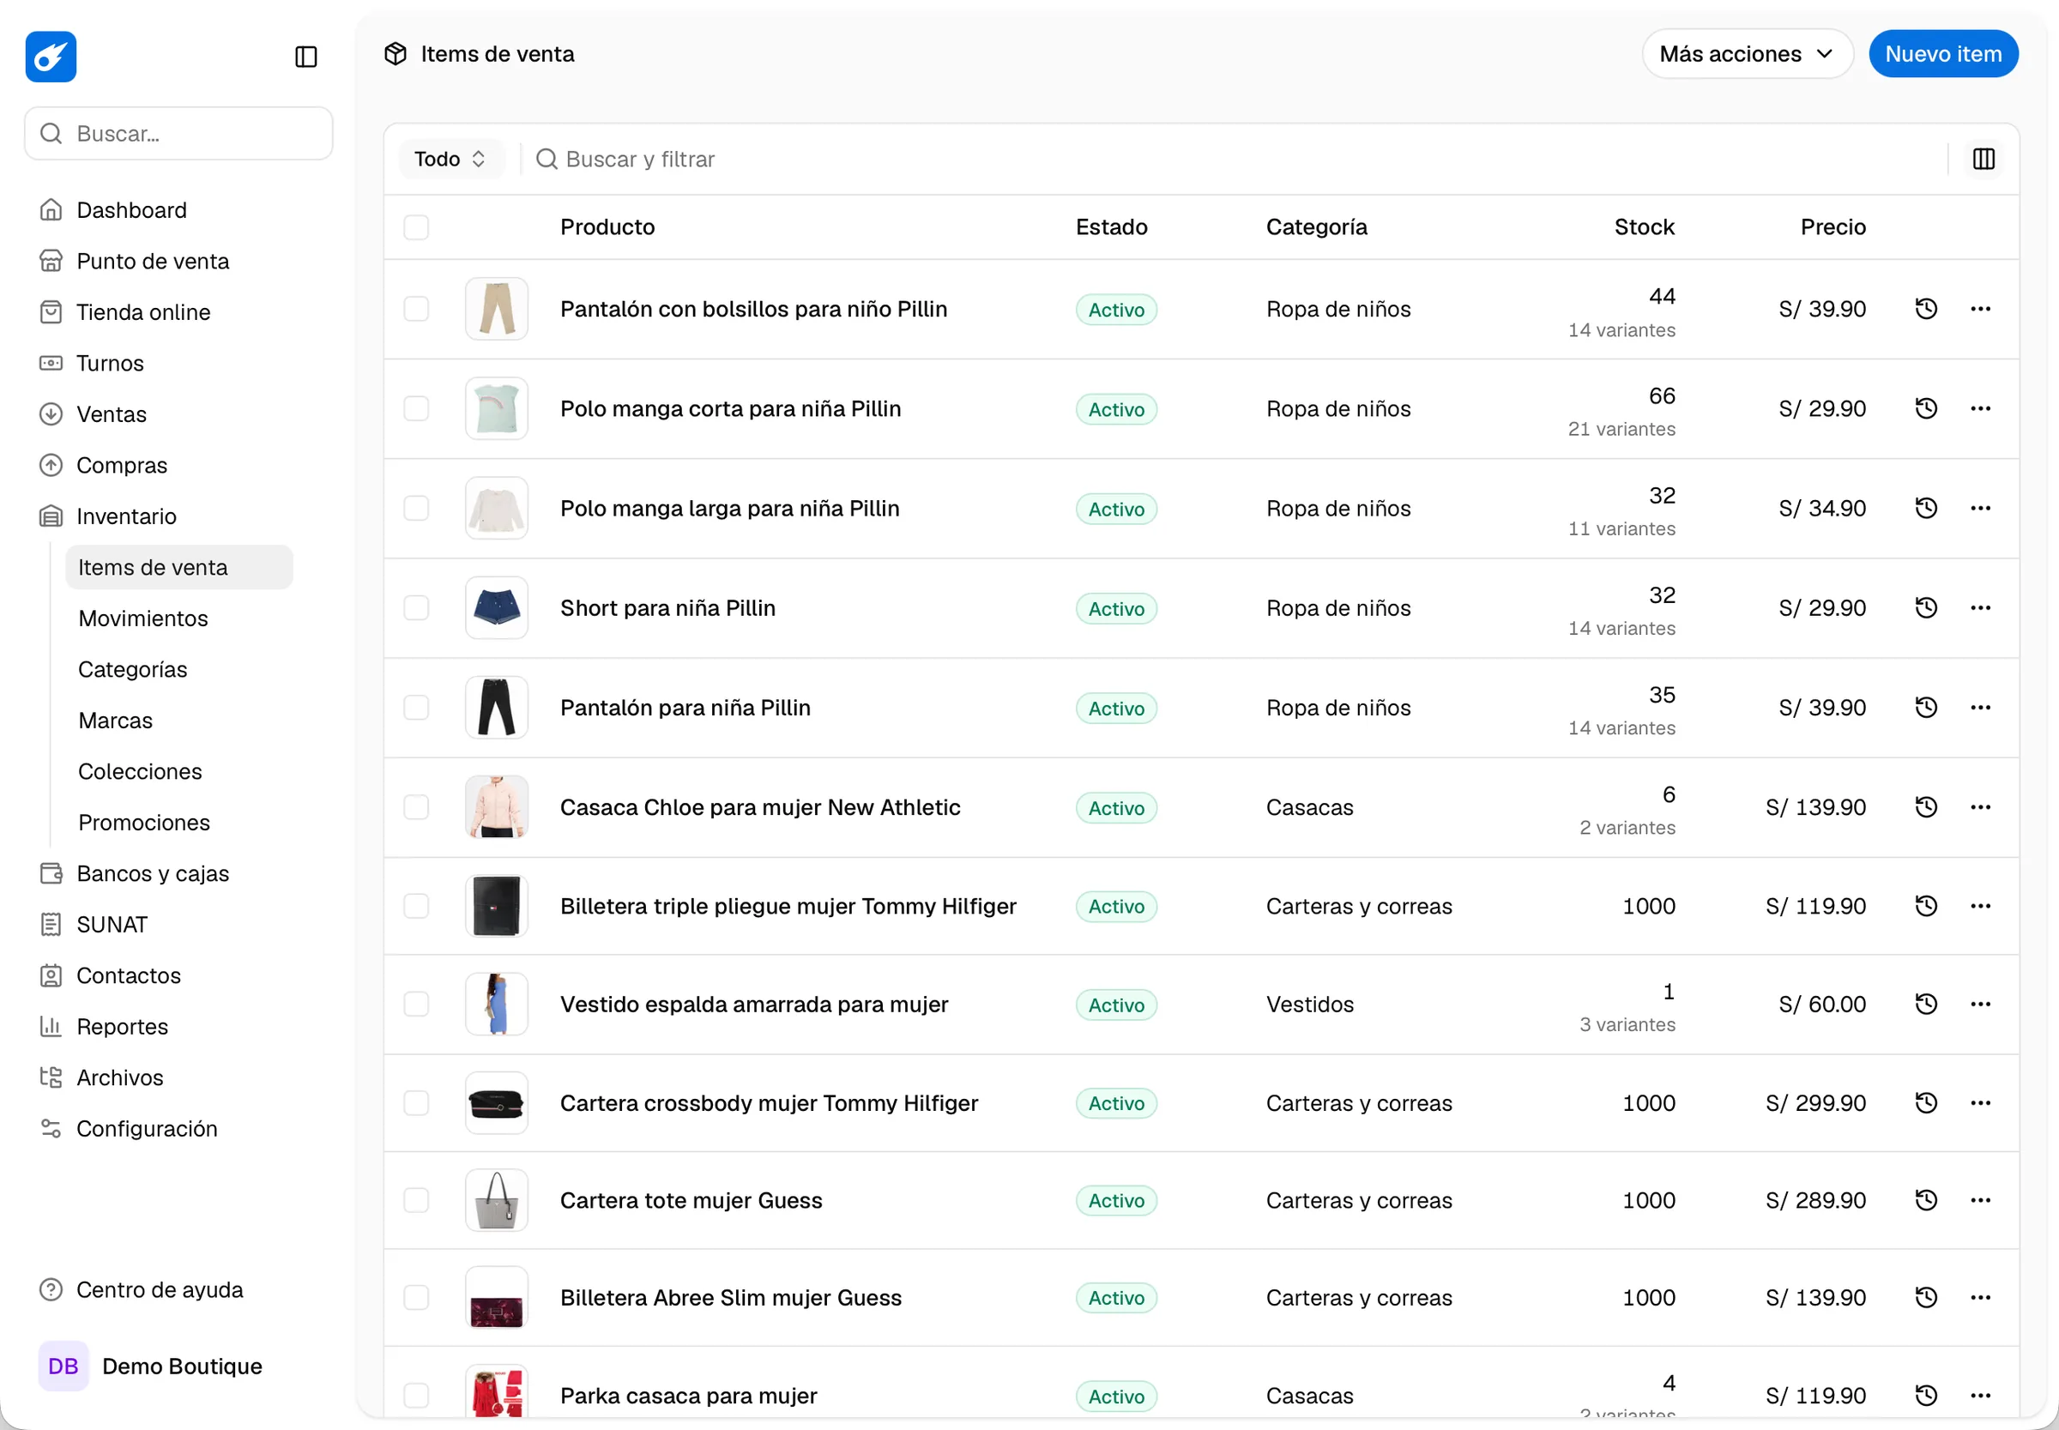2059x1430 pixels.
Task: Open the SUNAT section
Action: [x=94, y=925]
